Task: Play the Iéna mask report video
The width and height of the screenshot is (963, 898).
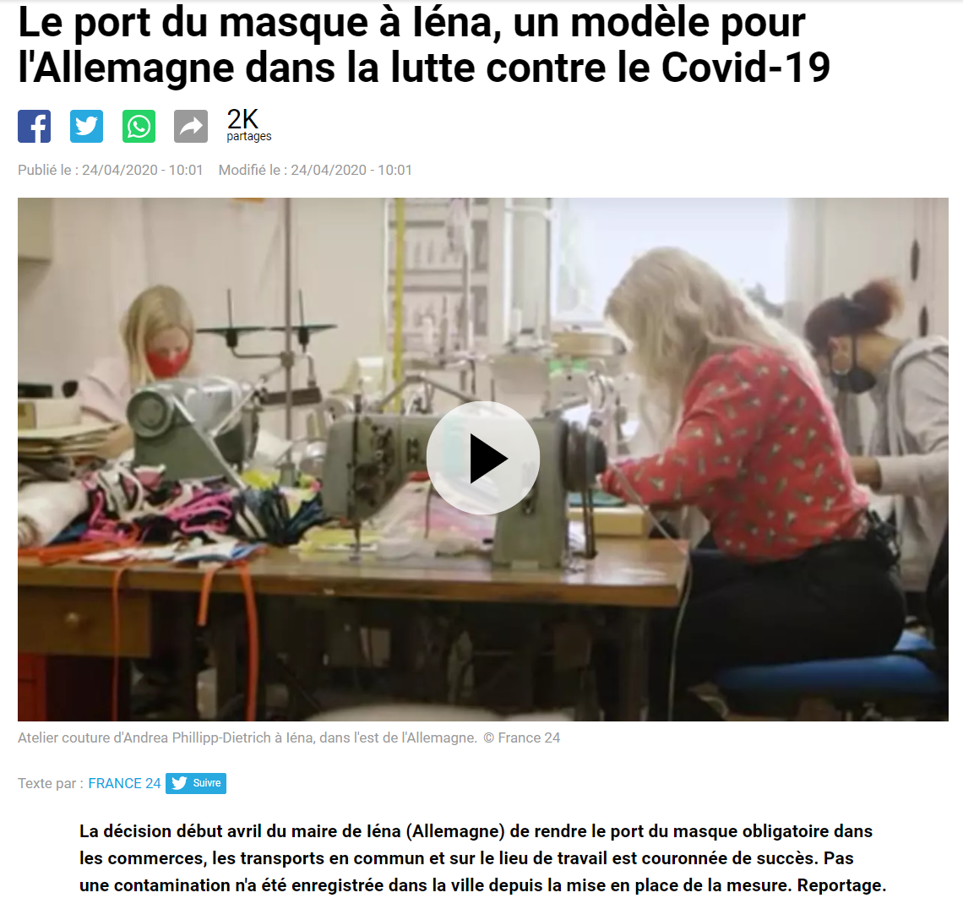Action: click(482, 458)
